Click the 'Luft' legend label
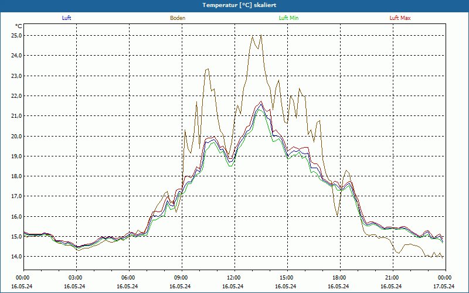469x293 pixels. click(x=66, y=18)
